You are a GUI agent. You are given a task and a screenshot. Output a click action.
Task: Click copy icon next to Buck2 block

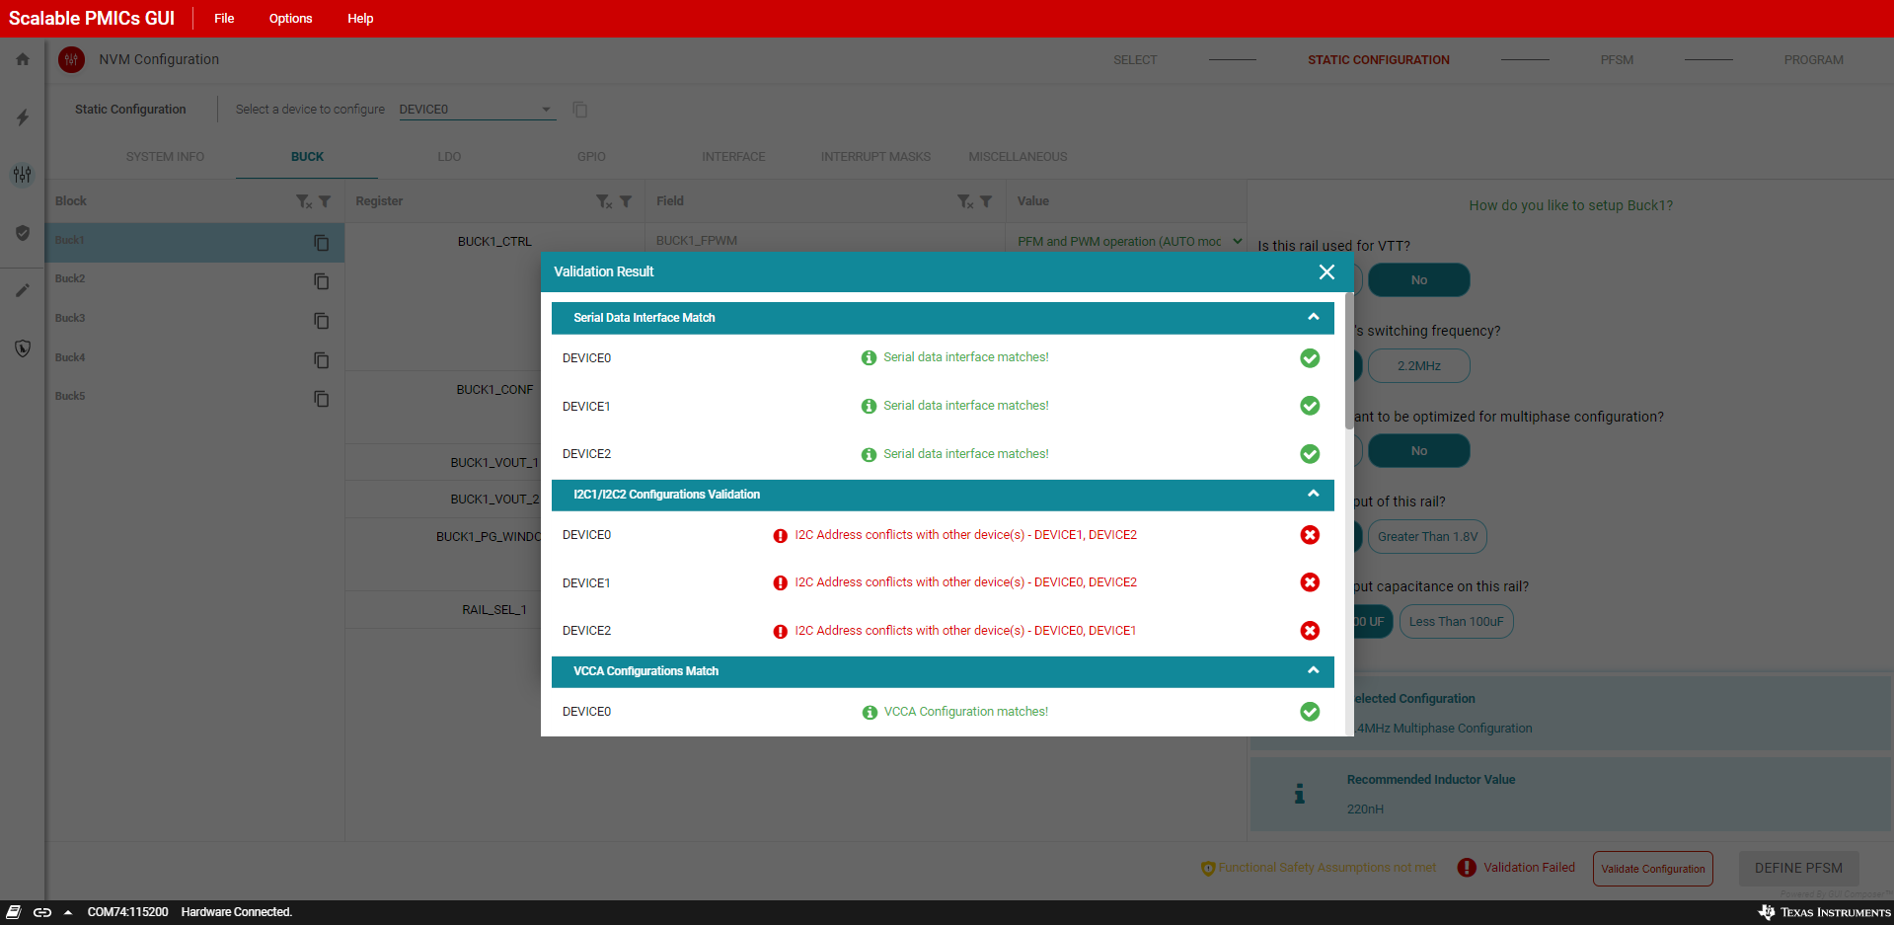pyautogui.click(x=321, y=281)
